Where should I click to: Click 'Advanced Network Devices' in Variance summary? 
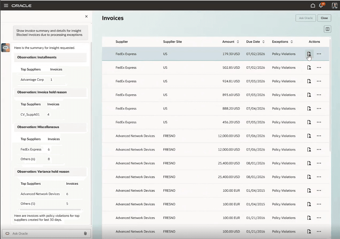point(40,194)
